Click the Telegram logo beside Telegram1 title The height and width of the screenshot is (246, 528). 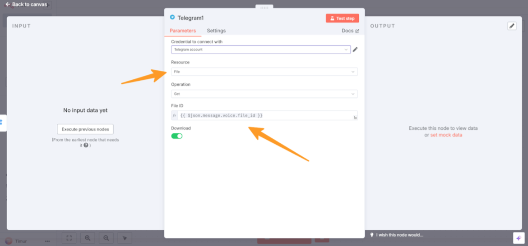tap(172, 17)
